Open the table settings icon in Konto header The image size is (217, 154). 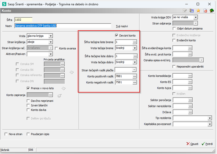pos(192,11)
